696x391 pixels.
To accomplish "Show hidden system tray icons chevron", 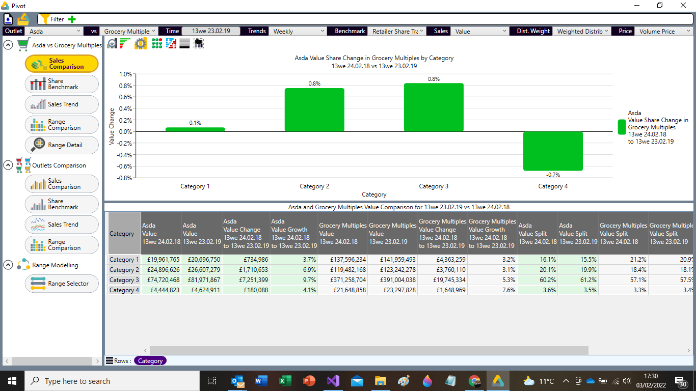I will pyautogui.click(x=566, y=381).
